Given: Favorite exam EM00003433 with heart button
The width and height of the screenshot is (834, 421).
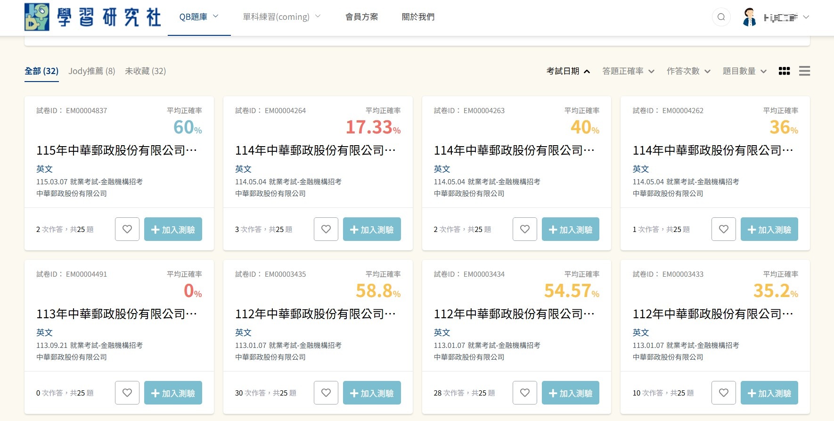Looking at the screenshot, I should click(x=724, y=393).
